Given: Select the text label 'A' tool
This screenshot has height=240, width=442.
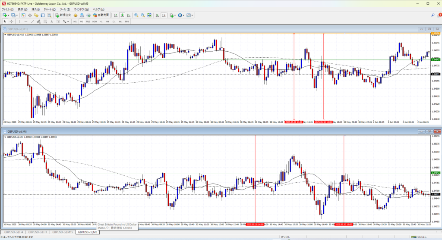Looking at the screenshot, I should (51, 21).
